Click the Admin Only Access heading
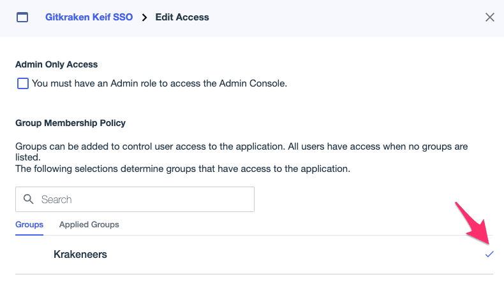 pyautogui.click(x=57, y=64)
